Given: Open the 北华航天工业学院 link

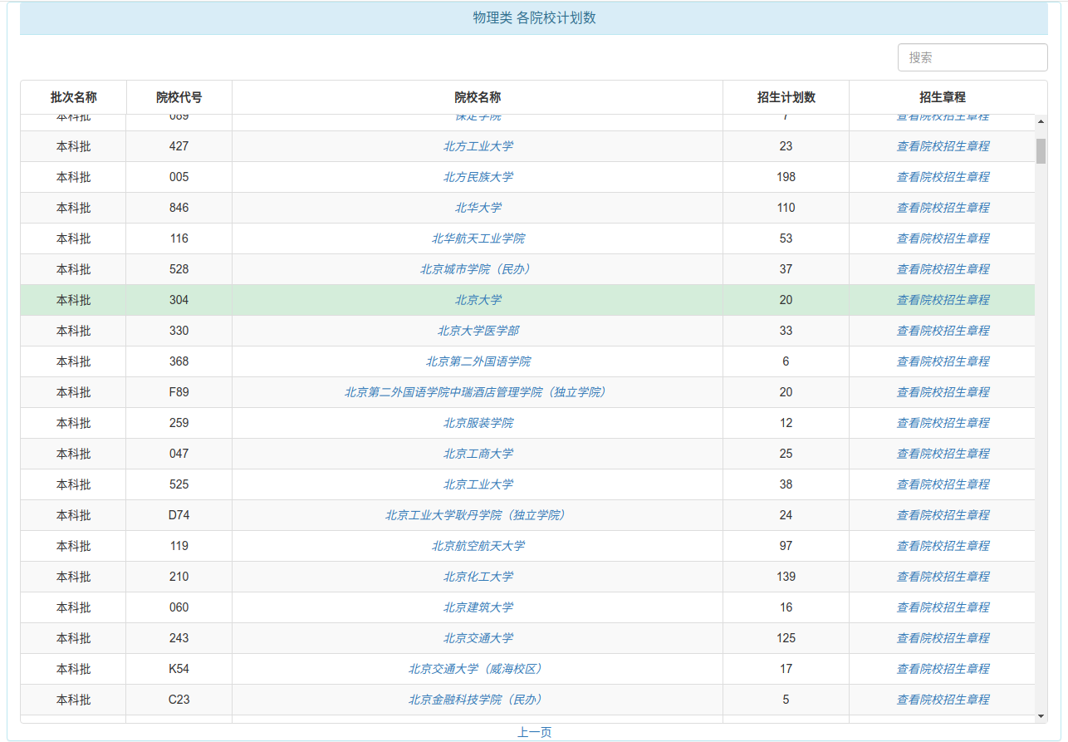Looking at the screenshot, I should pyautogui.click(x=478, y=238).
